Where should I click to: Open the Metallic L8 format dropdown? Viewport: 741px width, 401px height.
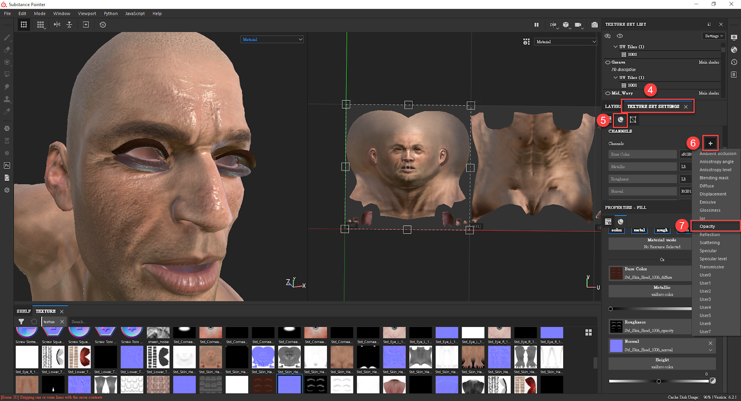[x=686, y=167]
